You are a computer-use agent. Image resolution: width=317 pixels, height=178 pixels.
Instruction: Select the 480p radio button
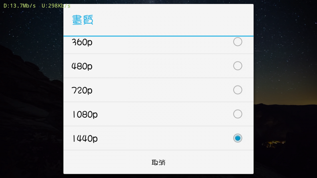[x=238, y=66]
